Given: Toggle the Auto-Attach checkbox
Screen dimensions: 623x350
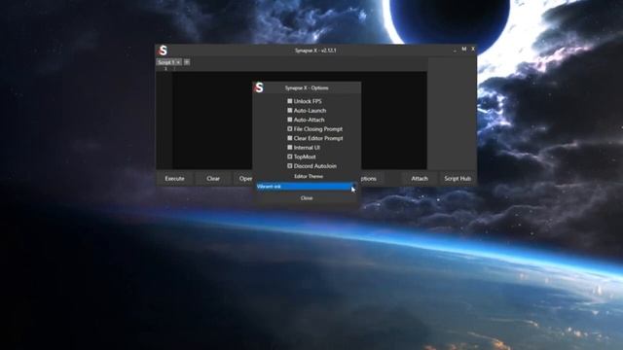Looking at the screenshot, I should click(290, 120).
